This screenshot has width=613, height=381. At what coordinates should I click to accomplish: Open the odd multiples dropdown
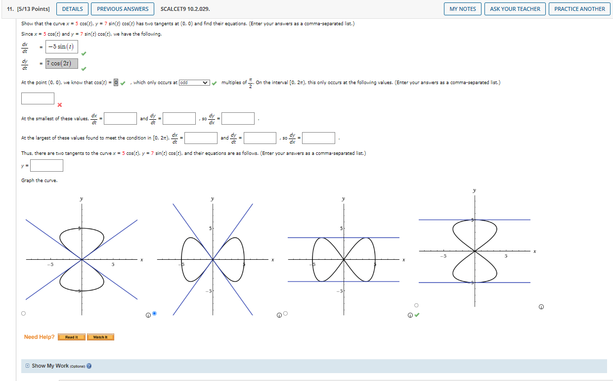point(194,82)
